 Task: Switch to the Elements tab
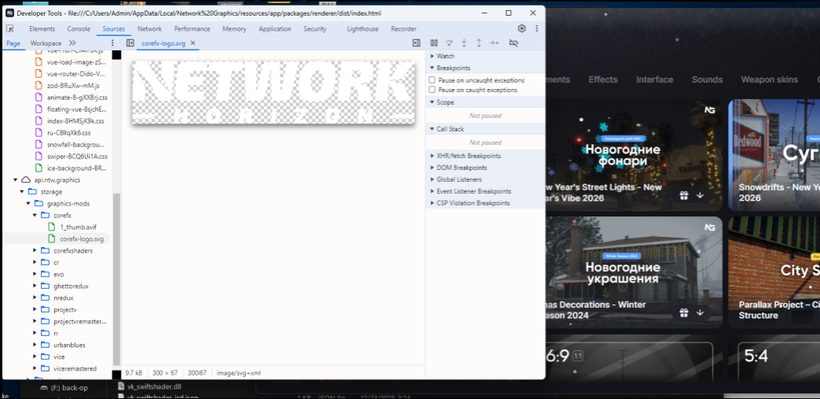(x=42, y=29)
